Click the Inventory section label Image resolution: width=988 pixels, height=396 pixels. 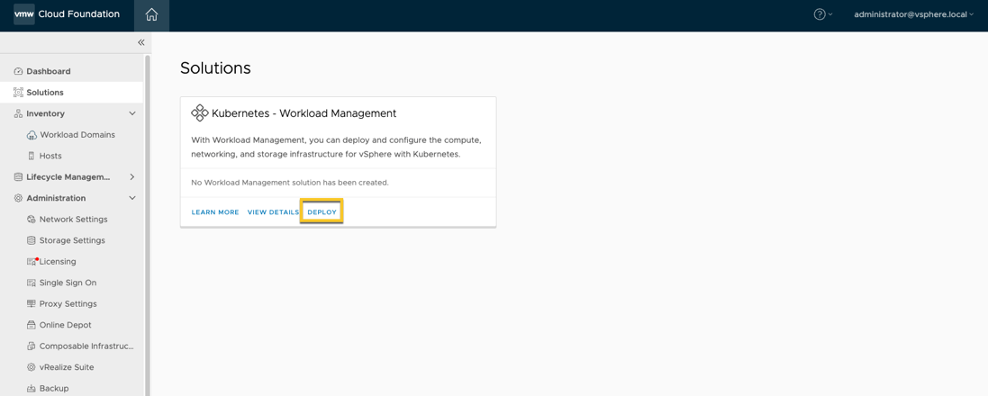click(45, 113)
